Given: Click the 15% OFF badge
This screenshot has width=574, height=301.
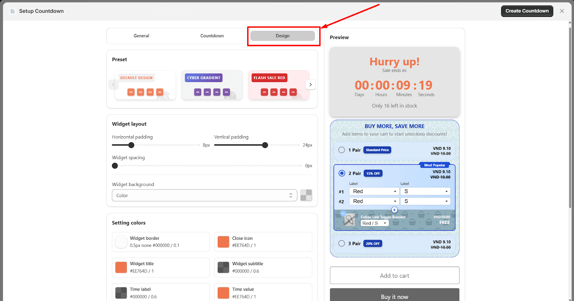Looking at the screenshot, I should [373, 173].
